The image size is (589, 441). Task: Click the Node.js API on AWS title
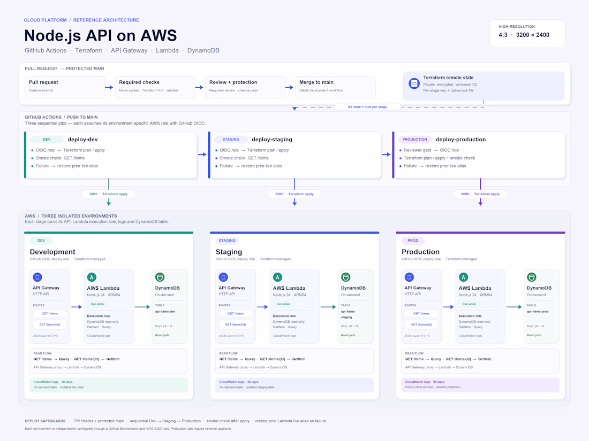(100, 36)
